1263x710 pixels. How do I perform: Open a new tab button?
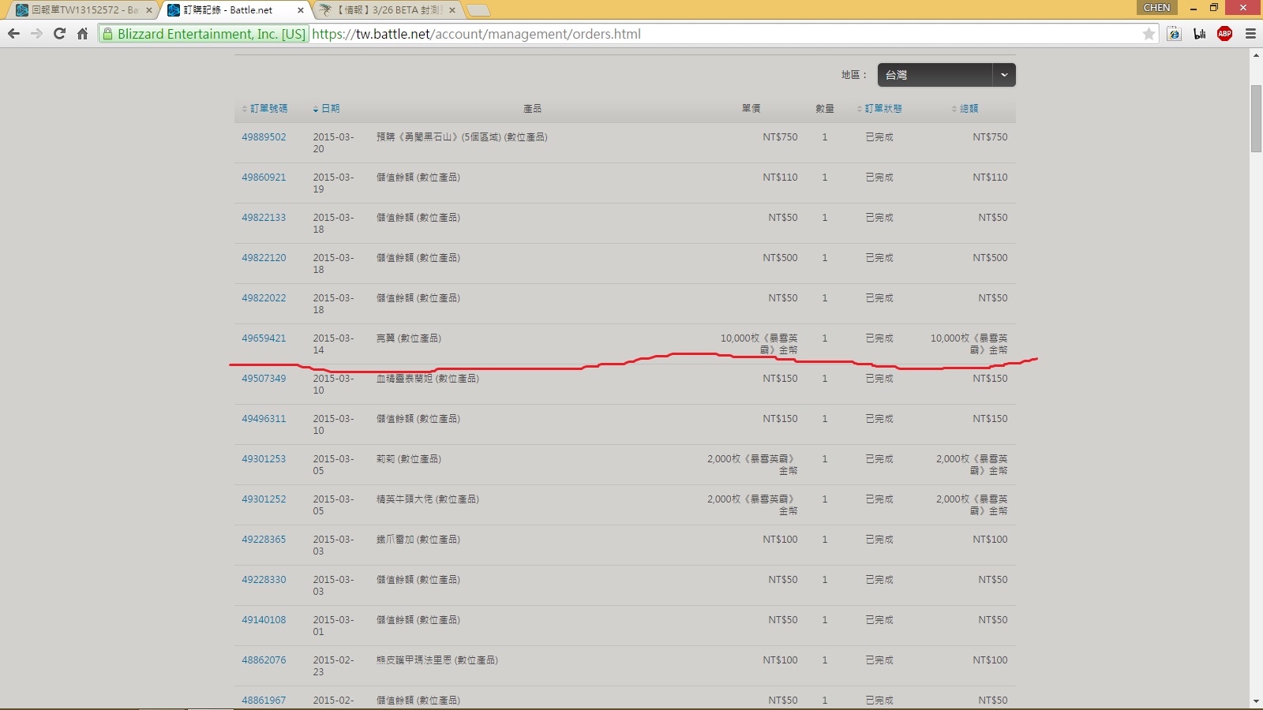[x=478, y=10]
